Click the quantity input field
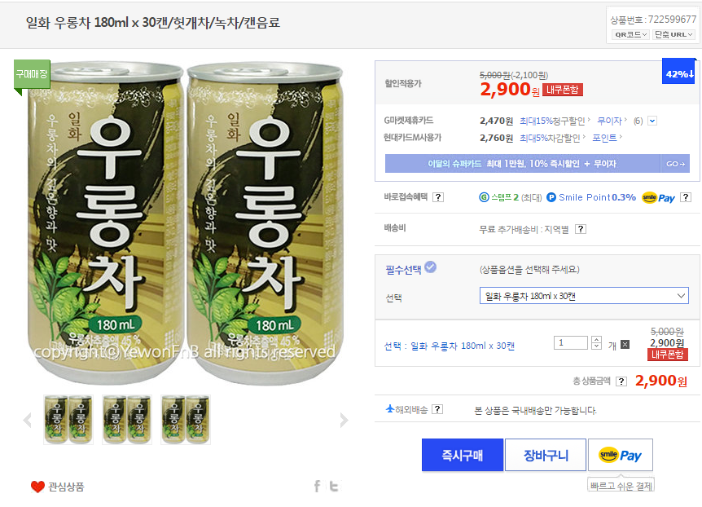The height and width of the screenshot is (507, 702). (570, 343)
